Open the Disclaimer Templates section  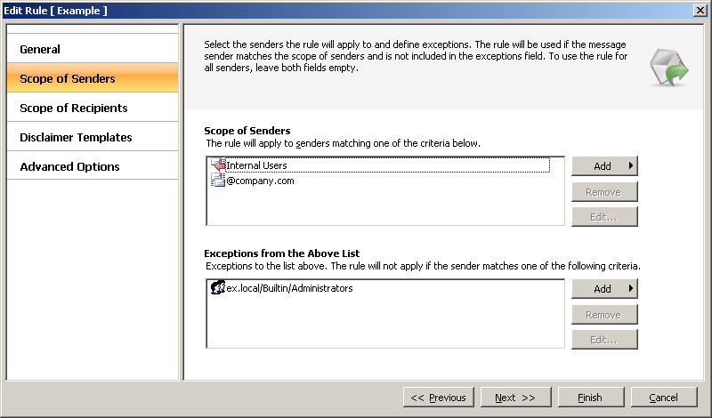93,137
